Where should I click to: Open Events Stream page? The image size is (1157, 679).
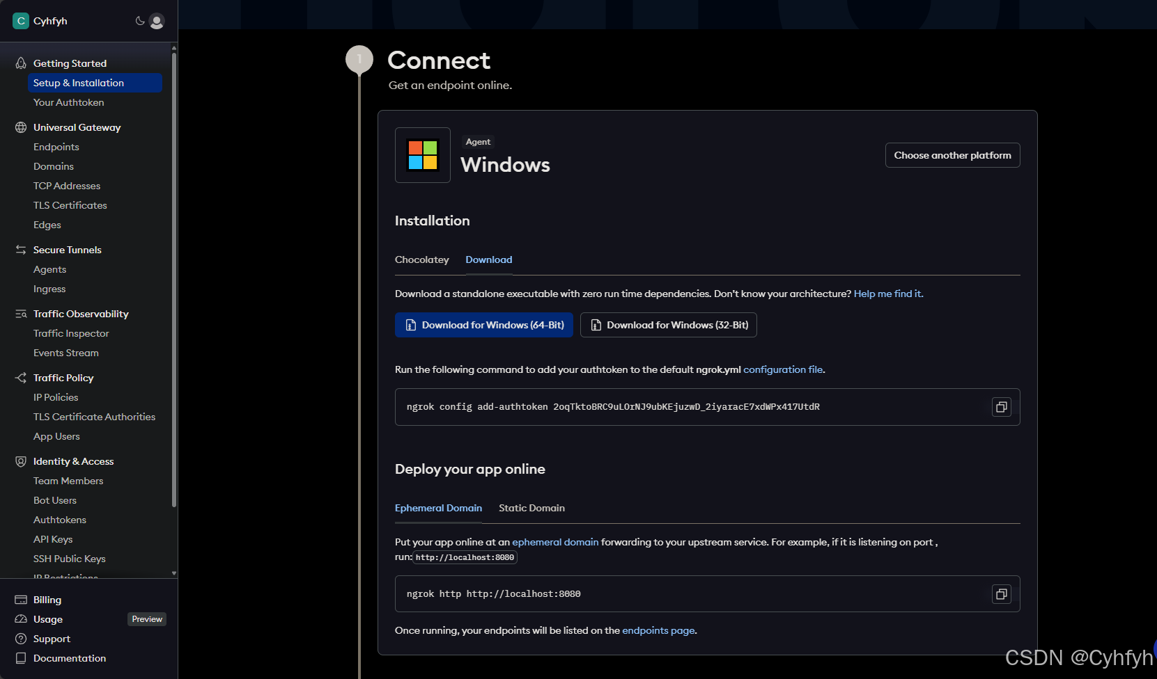[66, 353]
